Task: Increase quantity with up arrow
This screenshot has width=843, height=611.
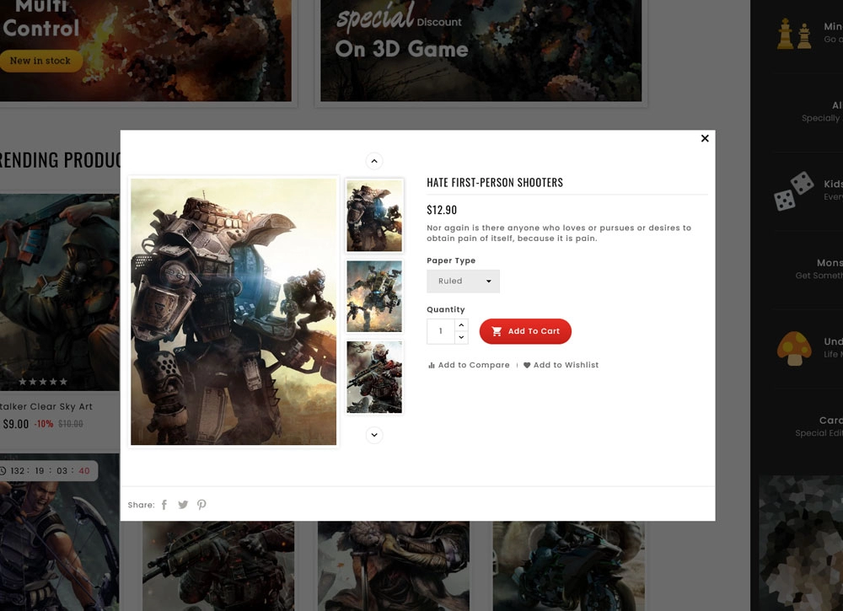Action: coord(461,325)
